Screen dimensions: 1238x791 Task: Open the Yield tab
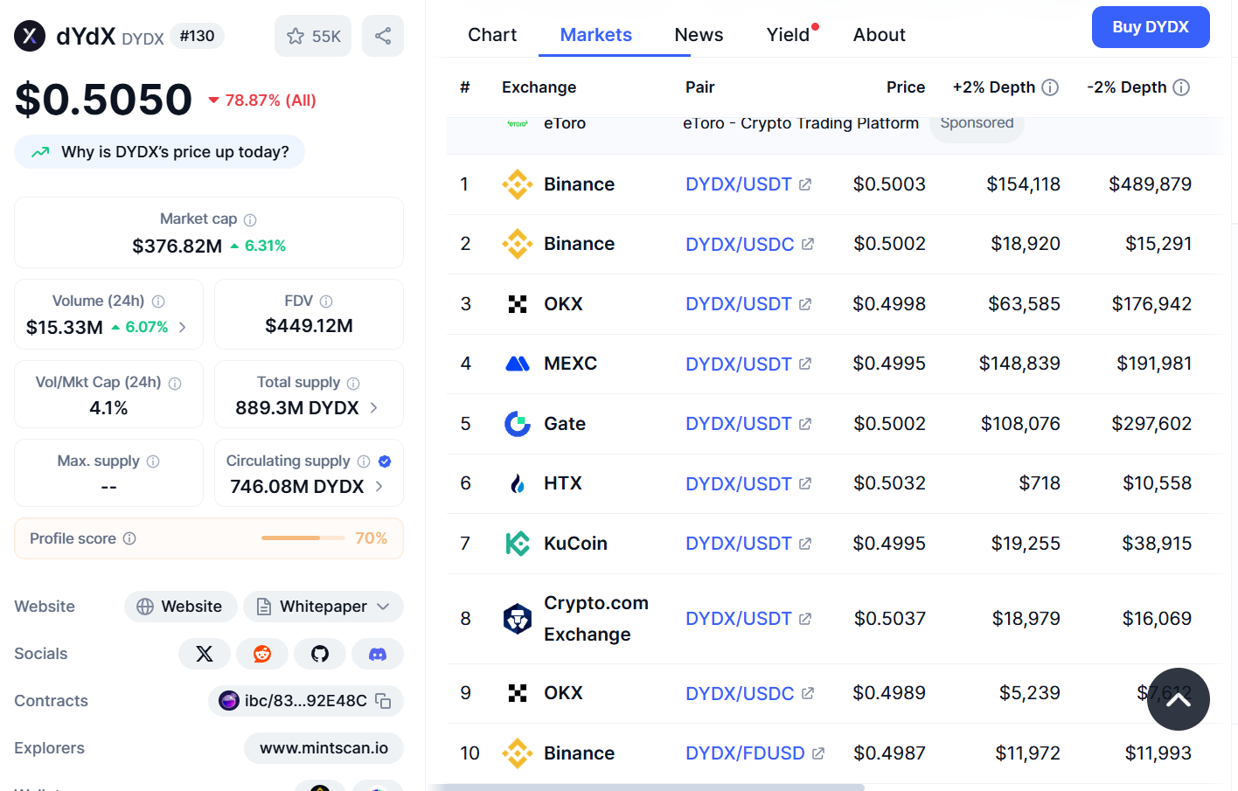click(x=789, y=35)
